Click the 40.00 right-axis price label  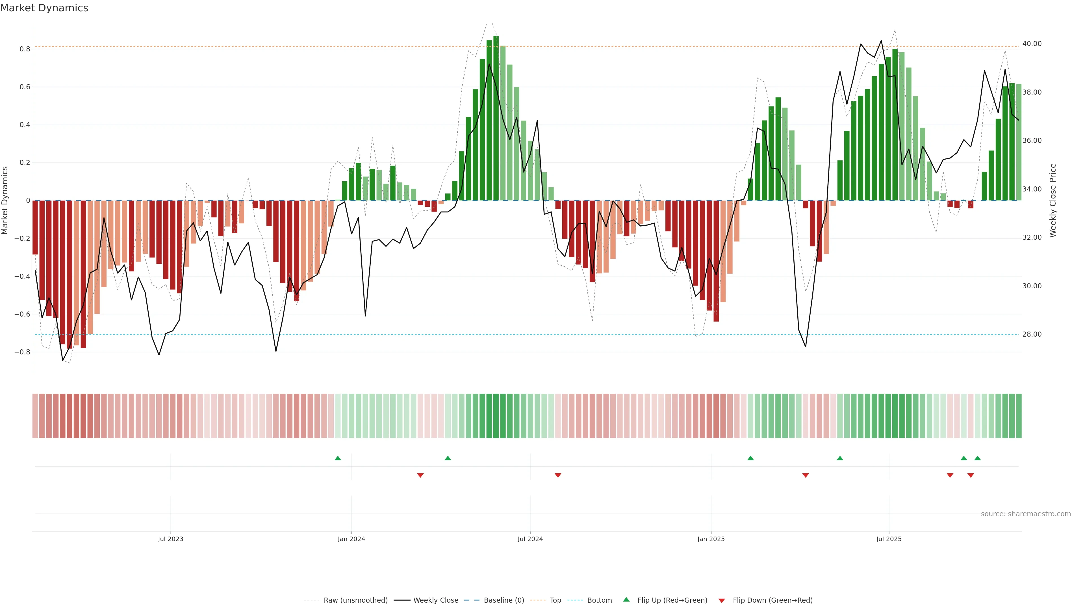click(1032, 44)
